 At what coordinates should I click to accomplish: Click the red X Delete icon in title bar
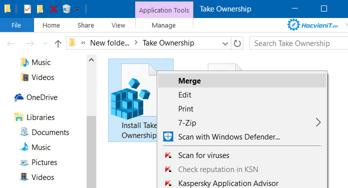54,9
